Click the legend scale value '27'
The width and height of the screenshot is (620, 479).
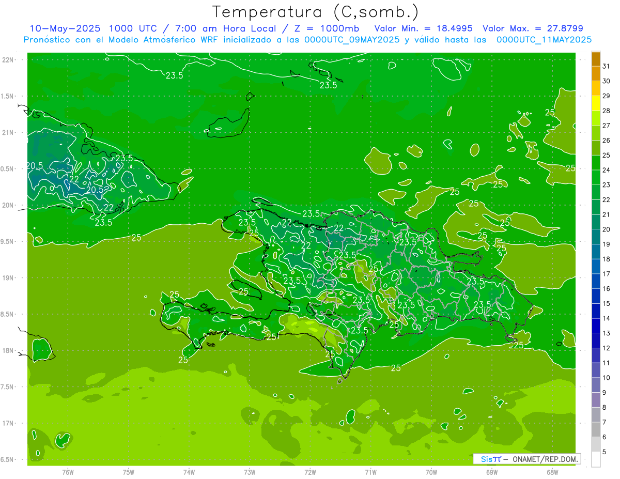coord(607,125)
